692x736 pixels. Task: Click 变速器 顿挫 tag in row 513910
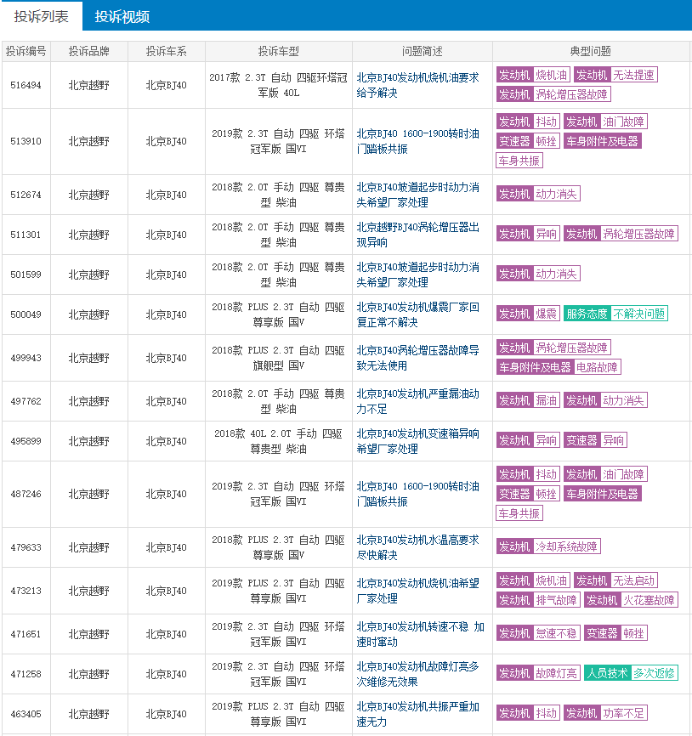pos(528,141)
